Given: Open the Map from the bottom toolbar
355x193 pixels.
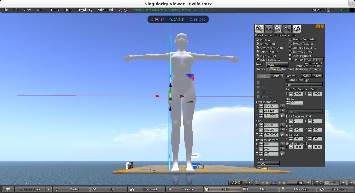Looking at the screenshot, I should click(260, 189).
